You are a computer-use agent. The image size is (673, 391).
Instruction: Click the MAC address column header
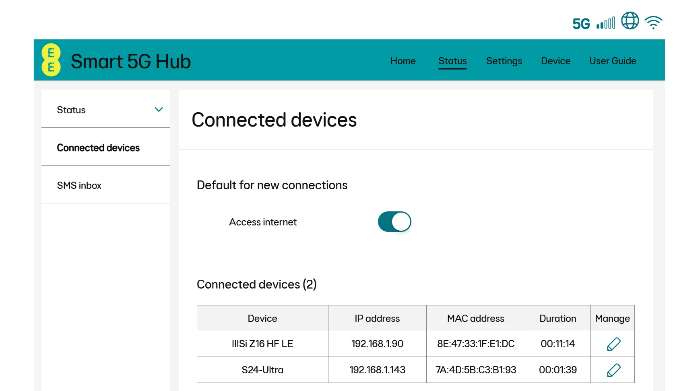(x=476, y=318)
